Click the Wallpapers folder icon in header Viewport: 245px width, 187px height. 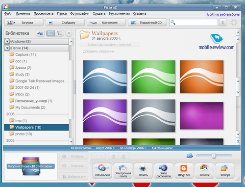(85, 35)
